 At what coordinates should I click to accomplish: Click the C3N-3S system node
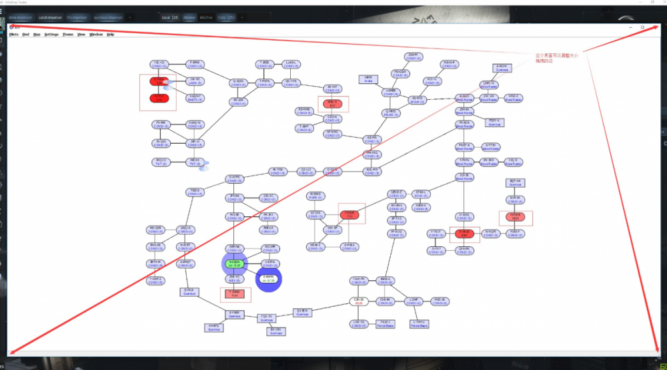click(x=358, y=301)
